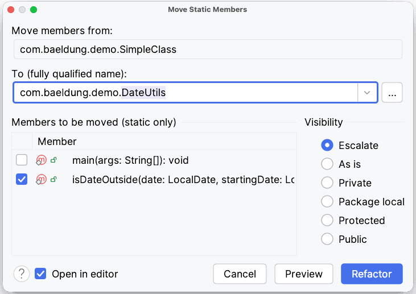This screenshot has height=294, width=416.
Task: Click the help question mark icon
Action: [x=22, y=274]
